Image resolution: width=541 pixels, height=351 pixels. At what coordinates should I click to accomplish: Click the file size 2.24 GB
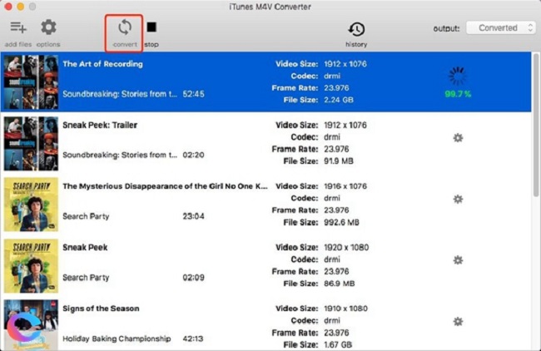339,100
